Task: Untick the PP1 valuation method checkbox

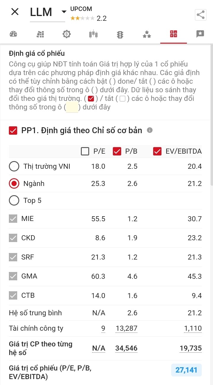Action: coord(13,131)
